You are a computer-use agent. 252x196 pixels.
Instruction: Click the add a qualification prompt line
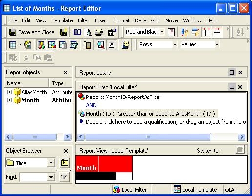(x=163, y=122)
